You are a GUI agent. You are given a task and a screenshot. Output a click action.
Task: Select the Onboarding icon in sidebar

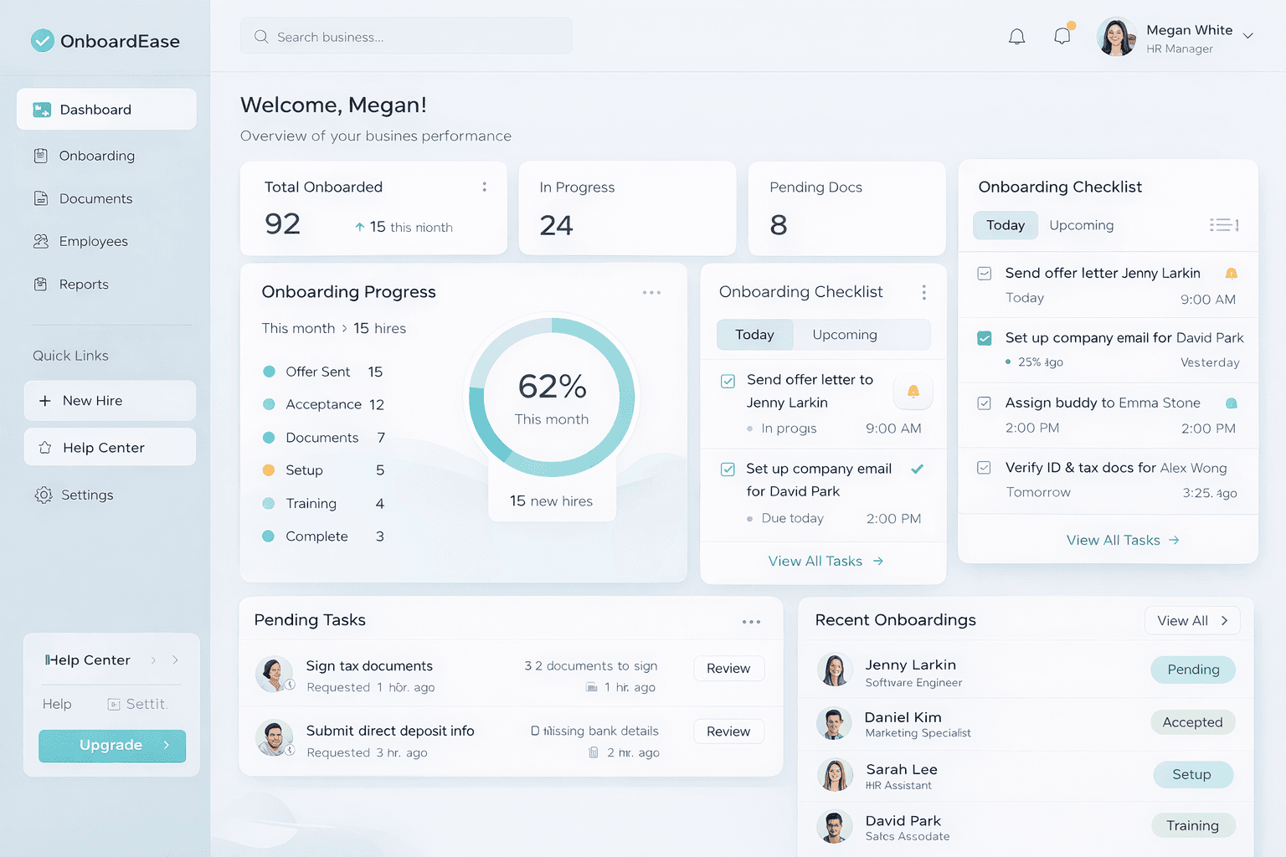(x=42, y=156)
